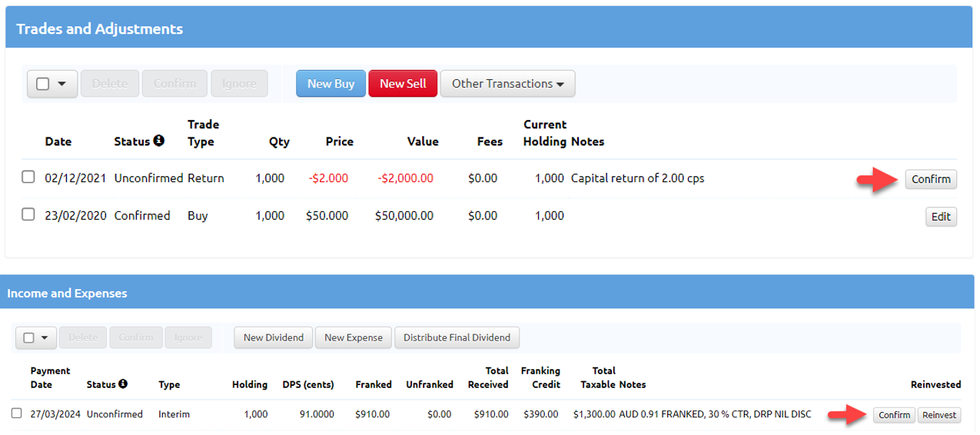Screen dimensions: 980x435
Task: Add a New Dividend
Action: (x=274, y=337)
